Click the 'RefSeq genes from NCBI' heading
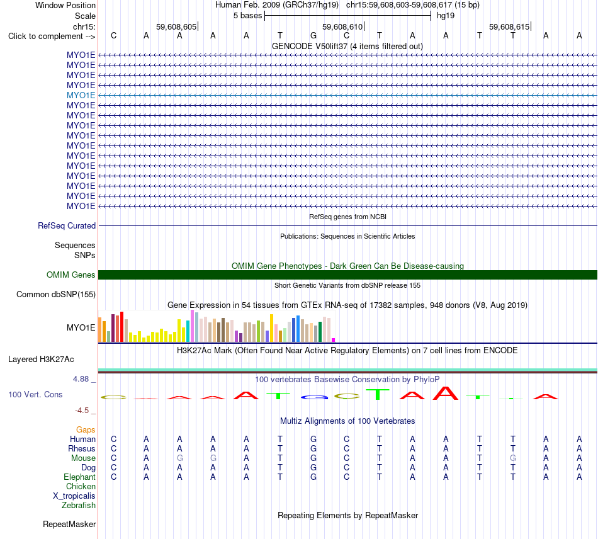 [347, 217]
